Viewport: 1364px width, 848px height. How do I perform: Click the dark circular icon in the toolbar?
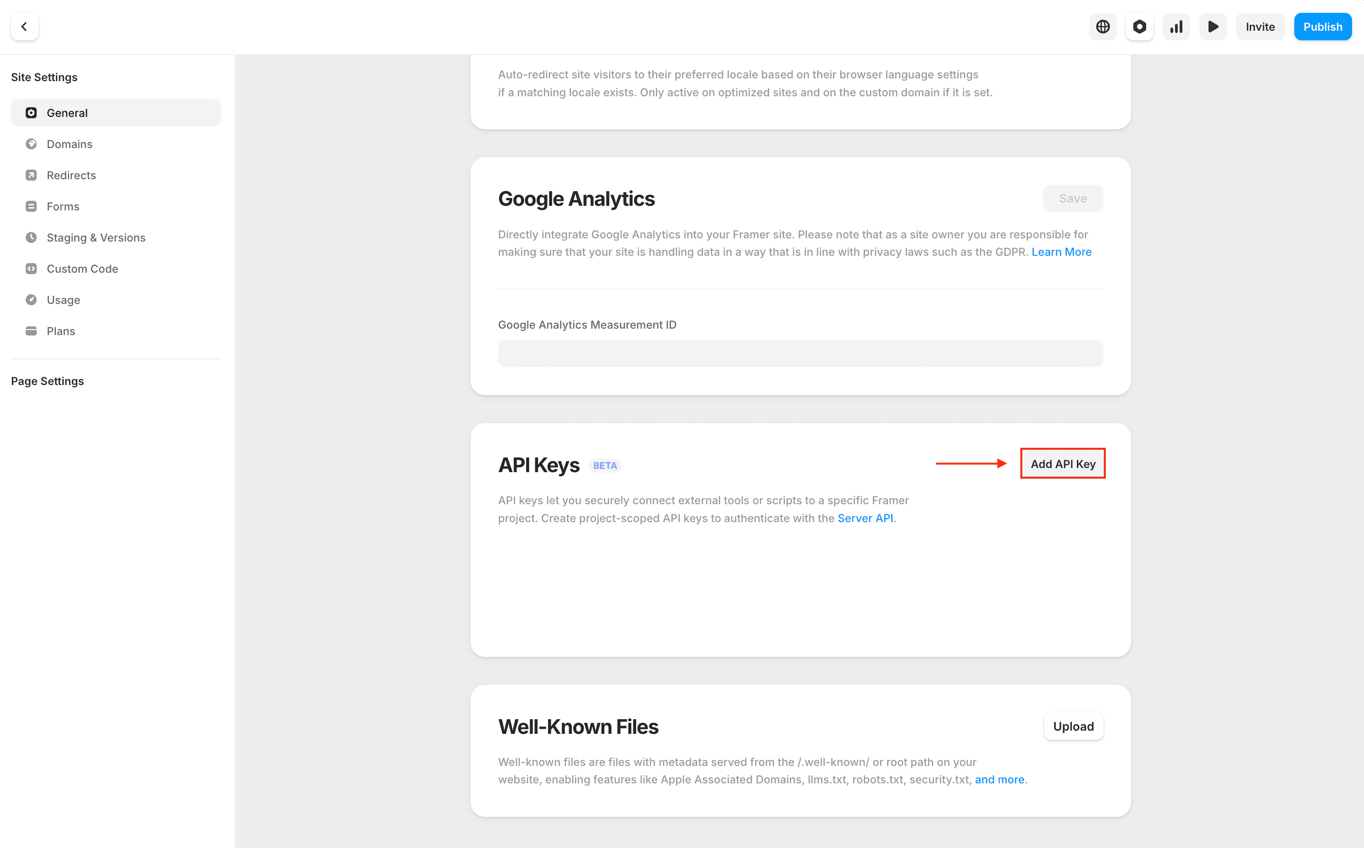(1139, 27)
